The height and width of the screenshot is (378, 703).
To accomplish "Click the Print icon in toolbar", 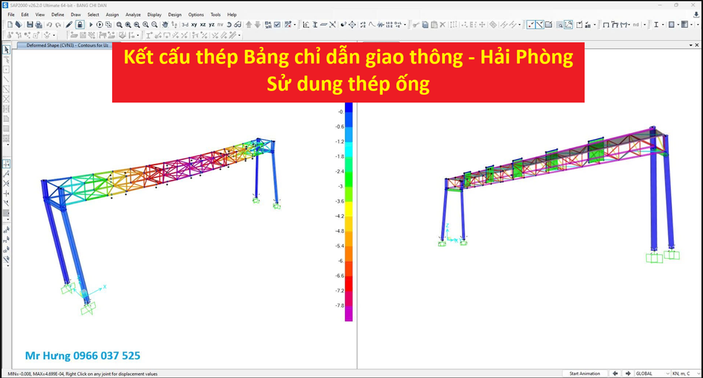I will coord(39,25).
